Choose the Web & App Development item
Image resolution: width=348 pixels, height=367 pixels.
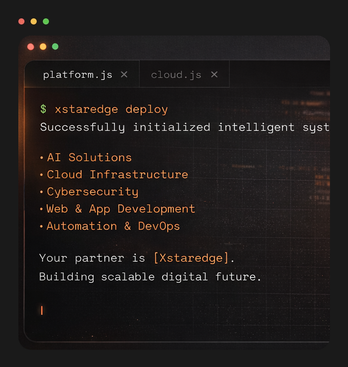(x=121, y=209)
